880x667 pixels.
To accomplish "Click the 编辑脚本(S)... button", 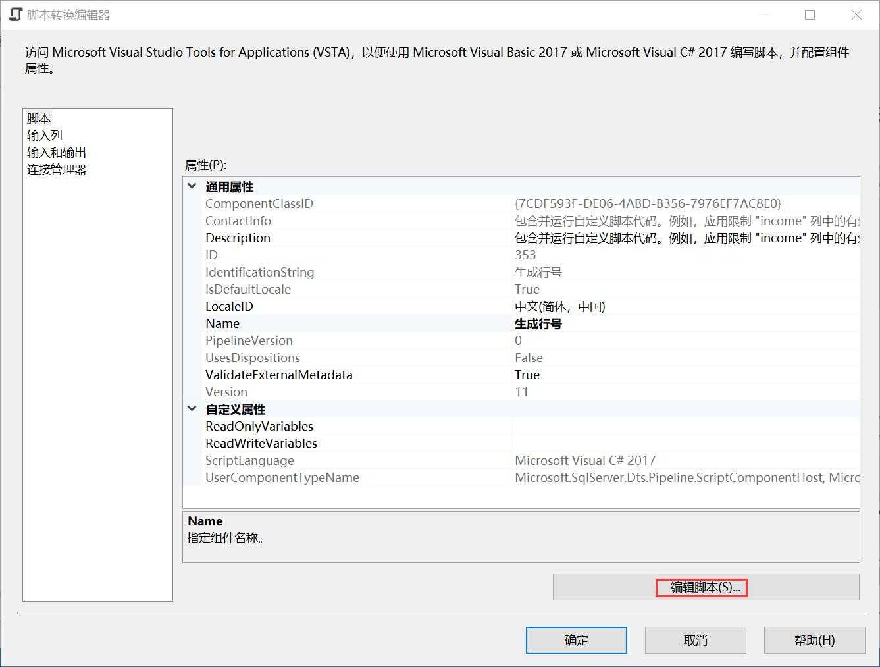I will [706, 587].
